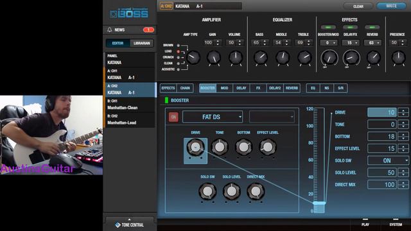
Task: Toggle the Reverb green LED button
Action: (372, 27)
